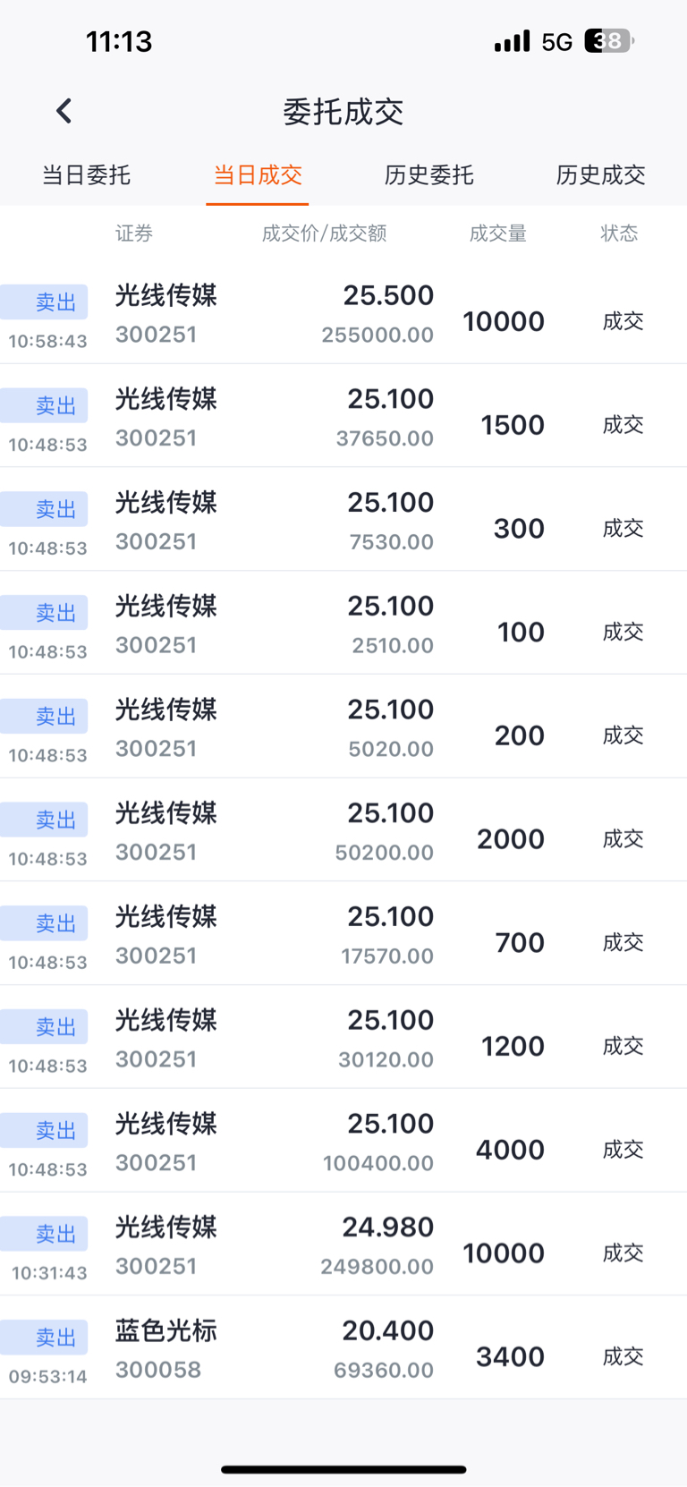Open the 历史委托 tab
Viewport: 687px width, 1487px height.
[428, 175]
